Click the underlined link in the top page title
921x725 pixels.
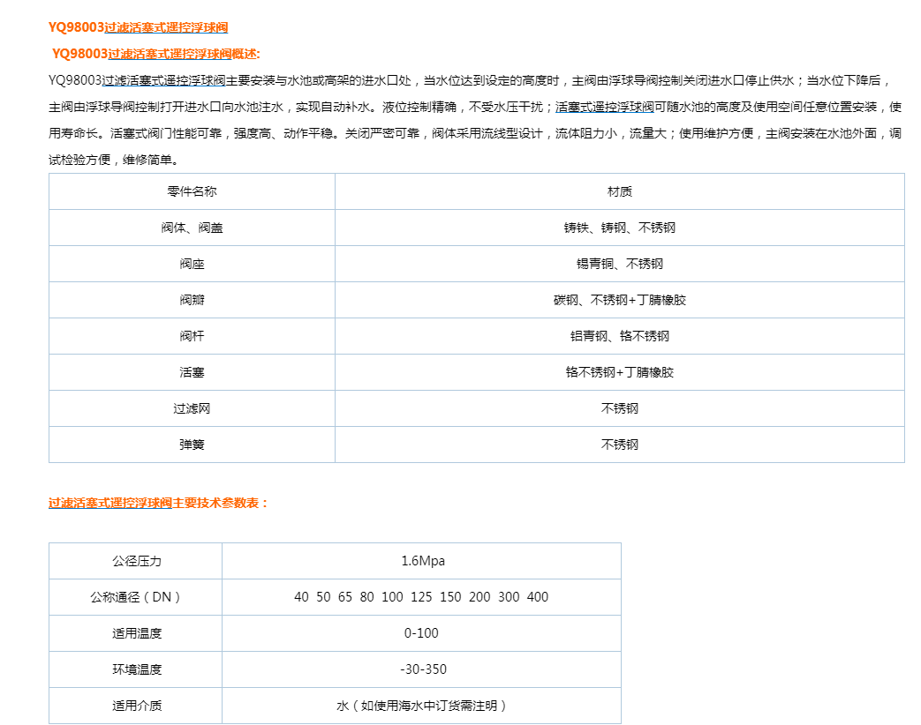[x=166, y=27]
